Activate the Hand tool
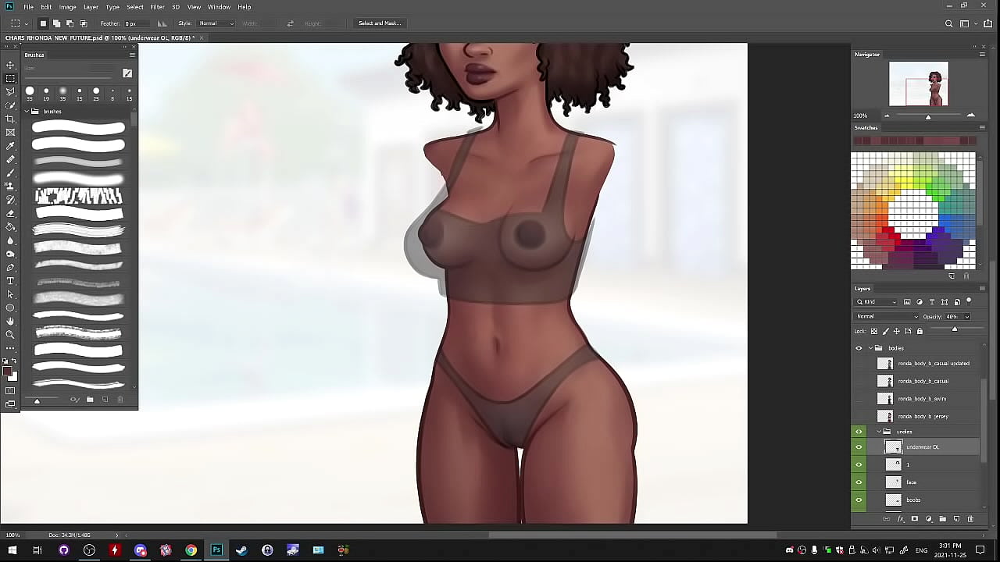 point(10,321)
